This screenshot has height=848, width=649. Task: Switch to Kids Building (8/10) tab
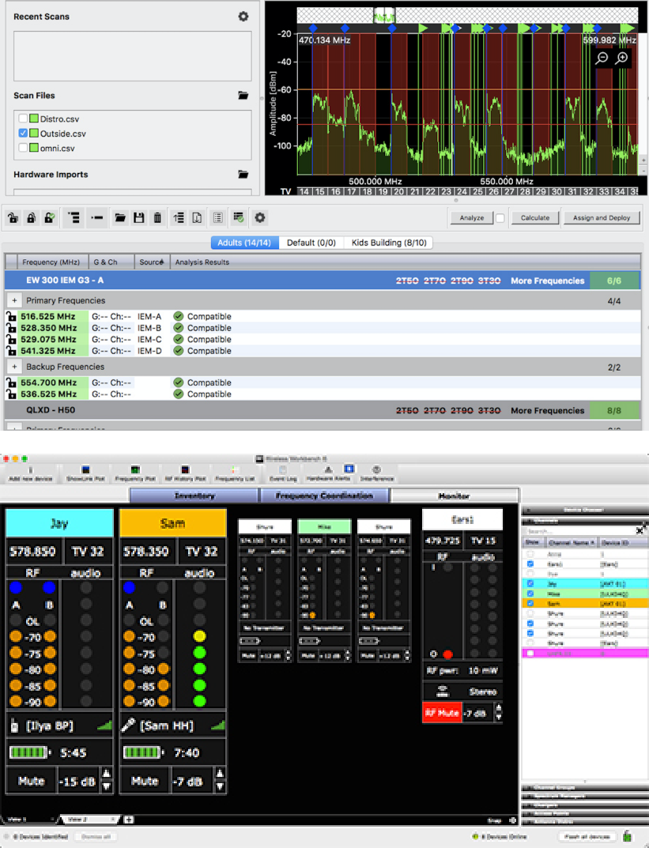point(389,243)
